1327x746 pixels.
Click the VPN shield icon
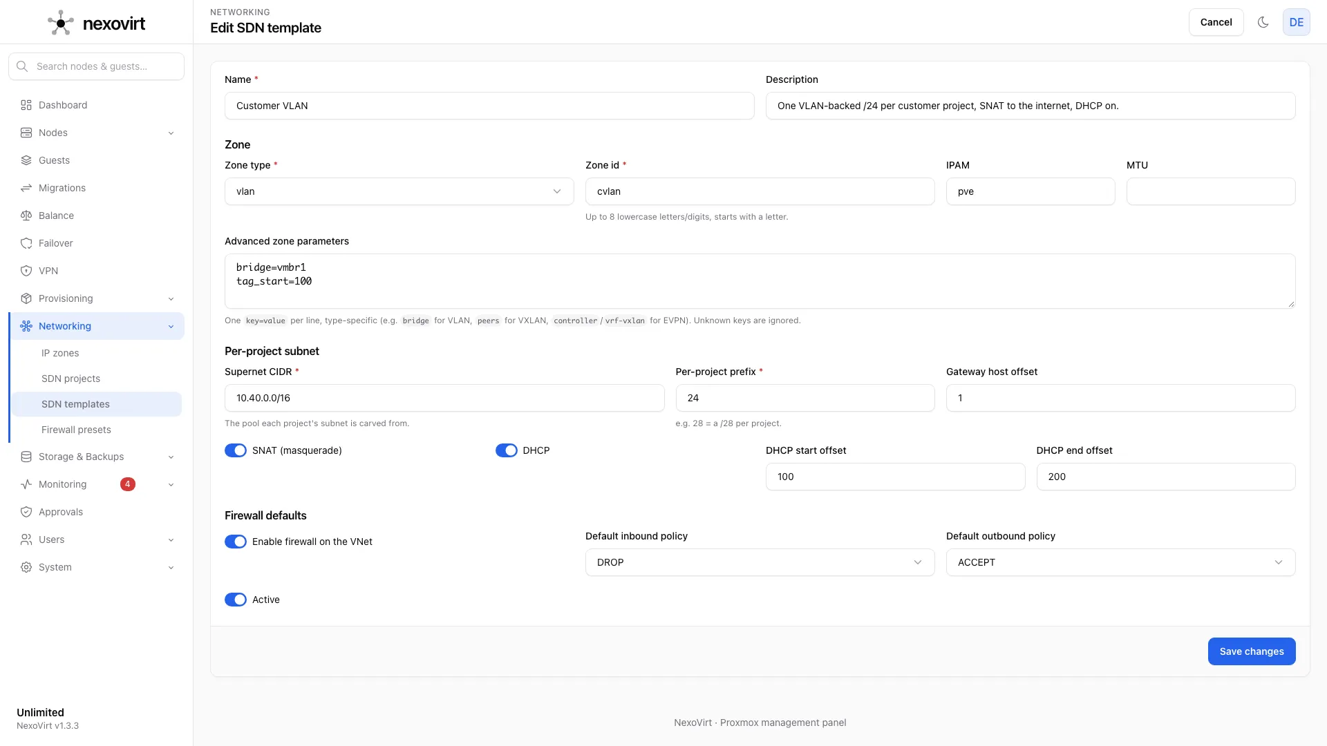coord(26,271)
